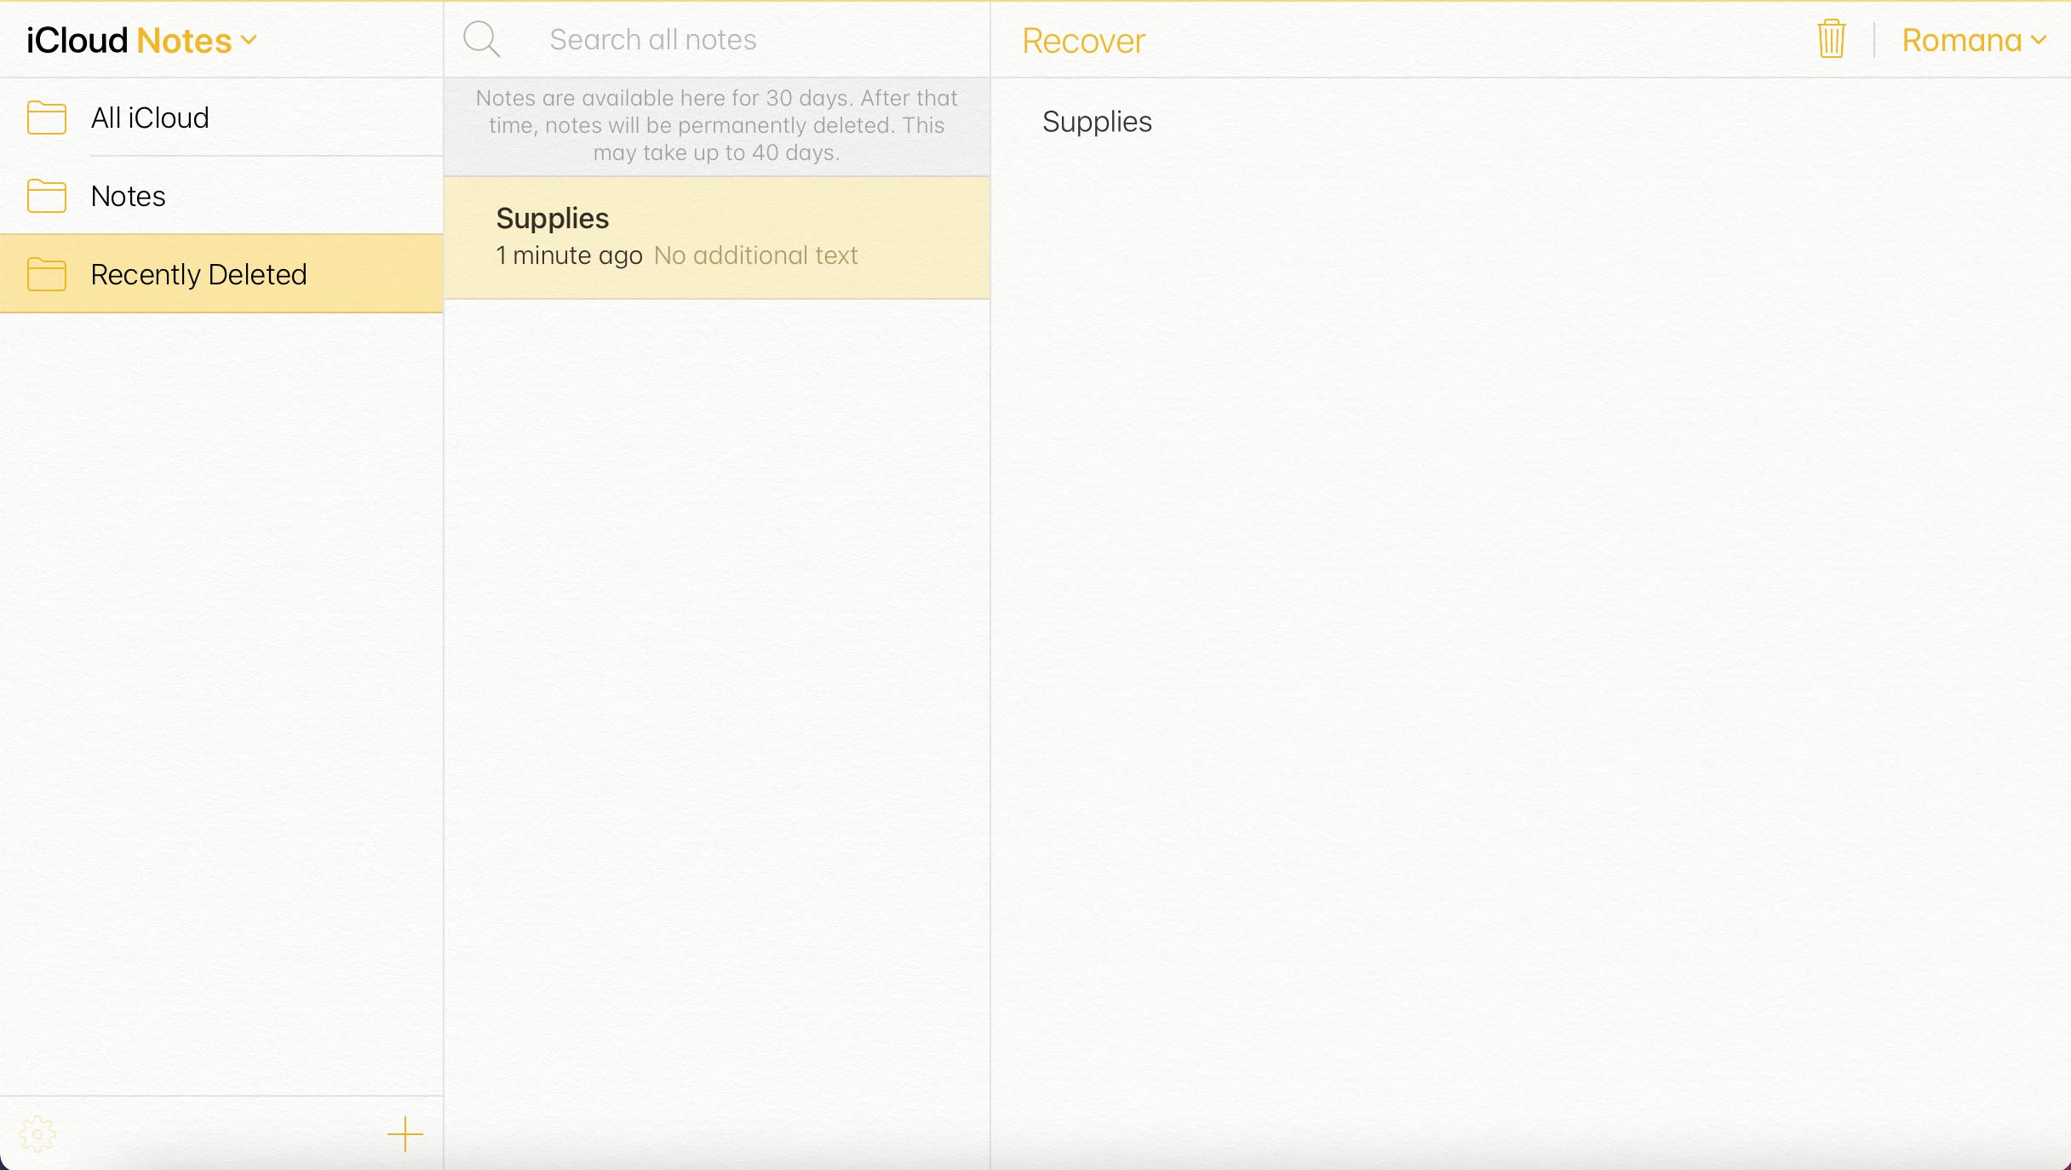Image resolution: width=2071 pixels, height=1170 pixels.
Task: Add a new folder with plus icon
Action: 405,1134
